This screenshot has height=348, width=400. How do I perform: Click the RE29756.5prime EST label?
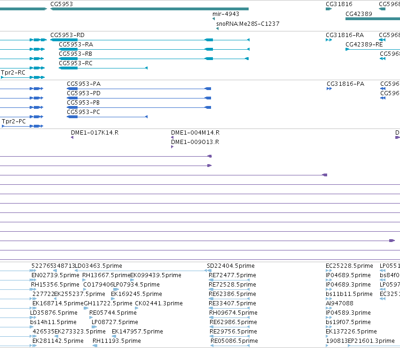tap(233, 332)
